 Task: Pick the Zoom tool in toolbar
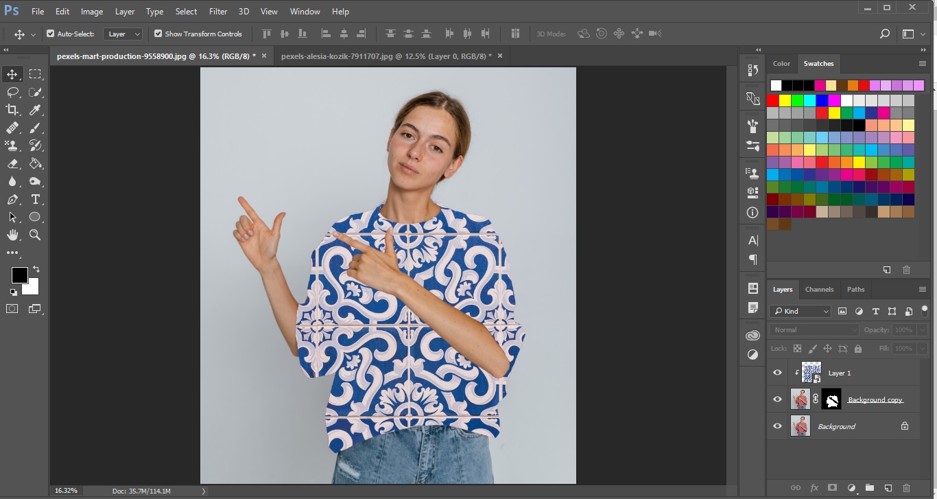click(36, 235)
